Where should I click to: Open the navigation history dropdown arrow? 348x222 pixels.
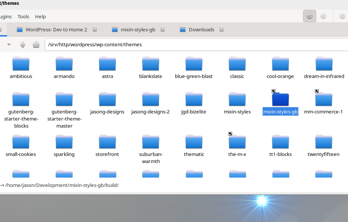point(9,44)
